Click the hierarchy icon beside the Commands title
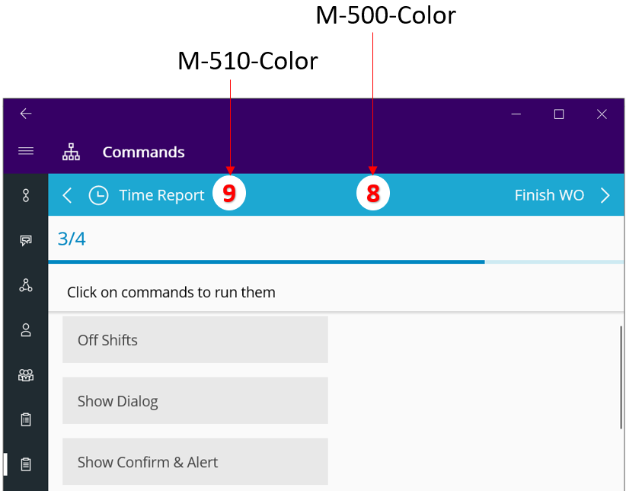Screen dimensions: 626x491 coord(71,151)
